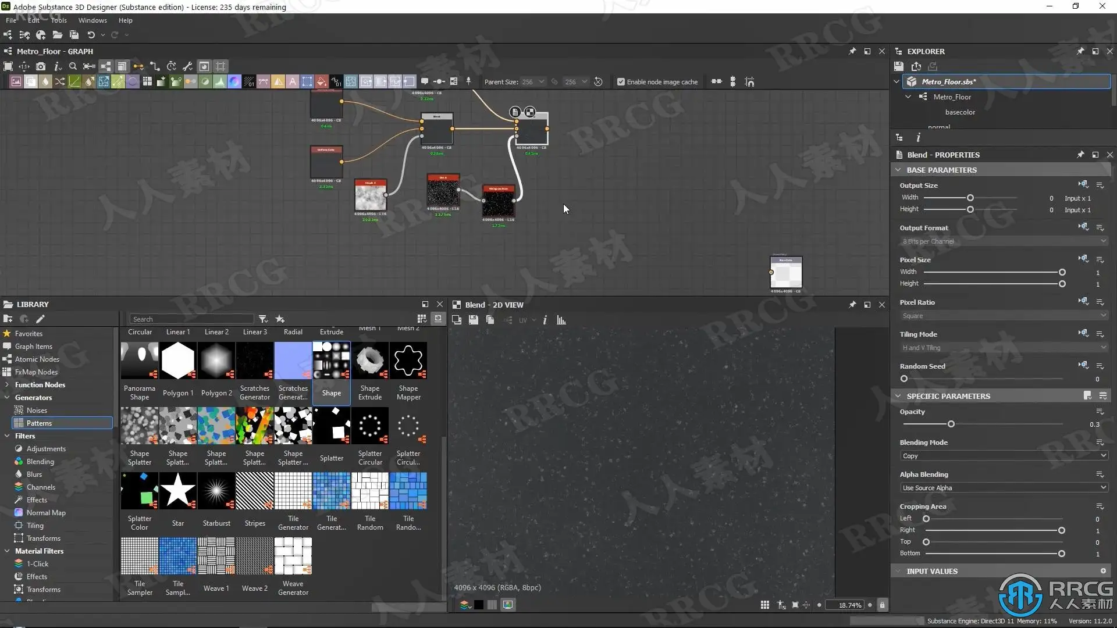
Task: Open the Alpha Blending dropdown
Action: coord(1003,488)
